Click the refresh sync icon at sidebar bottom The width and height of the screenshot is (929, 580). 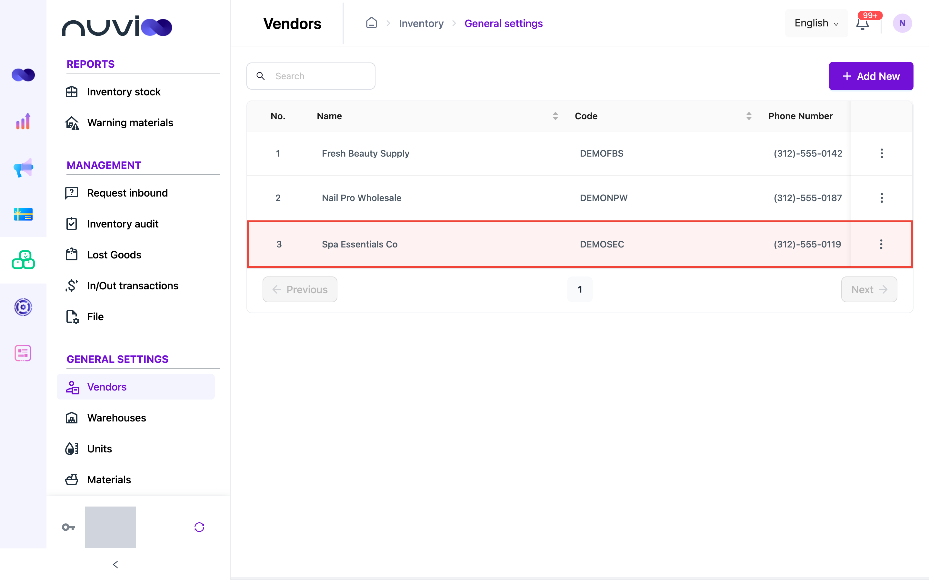point(199,527)
